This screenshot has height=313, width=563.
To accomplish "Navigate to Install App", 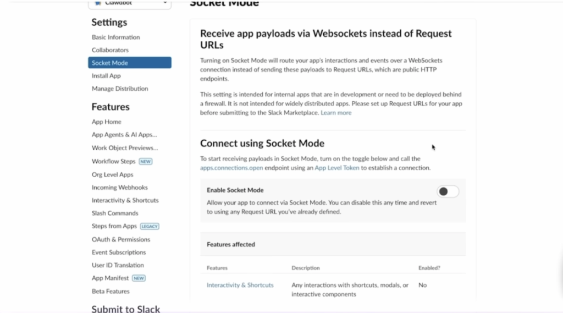I will click(x=106, y=76).
